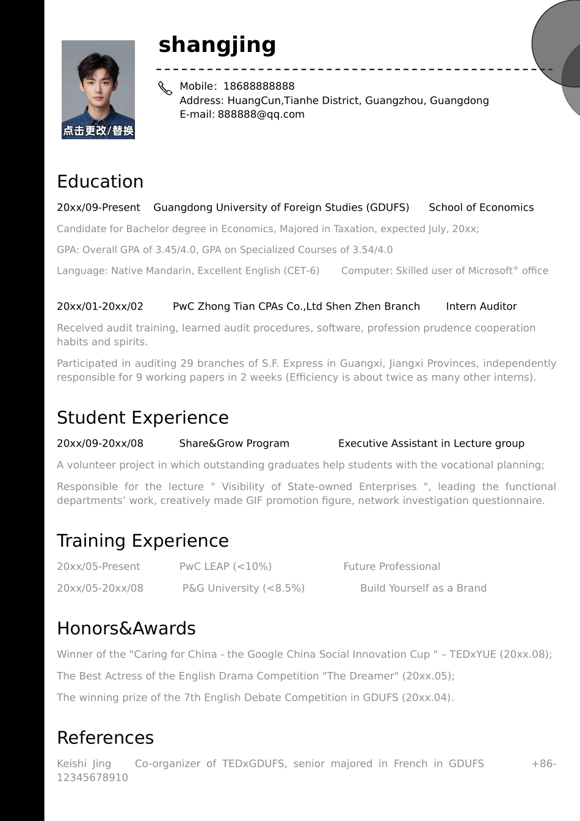Click the Student Experience heading

pos(143,417)
